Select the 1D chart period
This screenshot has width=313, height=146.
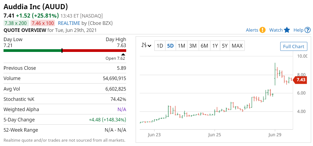(160, 46)
